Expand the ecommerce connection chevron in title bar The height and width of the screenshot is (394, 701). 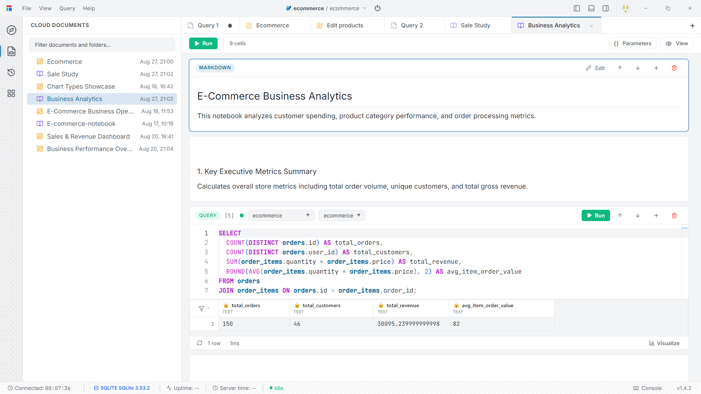pos(364,8)
